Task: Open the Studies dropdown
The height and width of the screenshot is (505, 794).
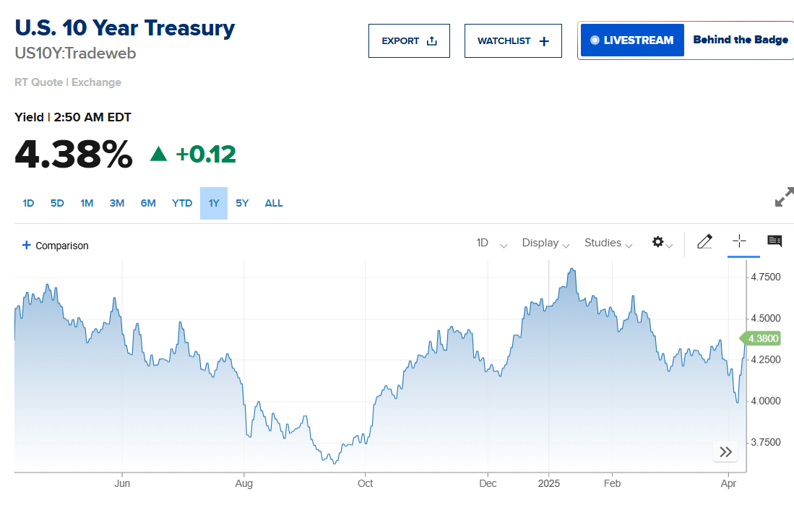Action: click(608, 243)
